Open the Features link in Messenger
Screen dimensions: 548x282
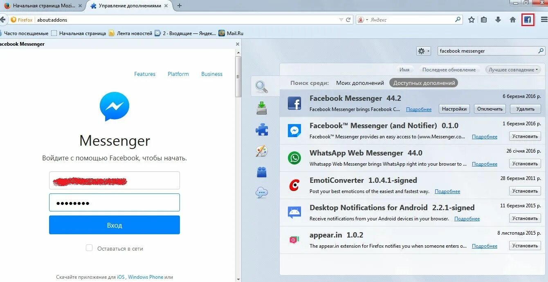point(145,74)
